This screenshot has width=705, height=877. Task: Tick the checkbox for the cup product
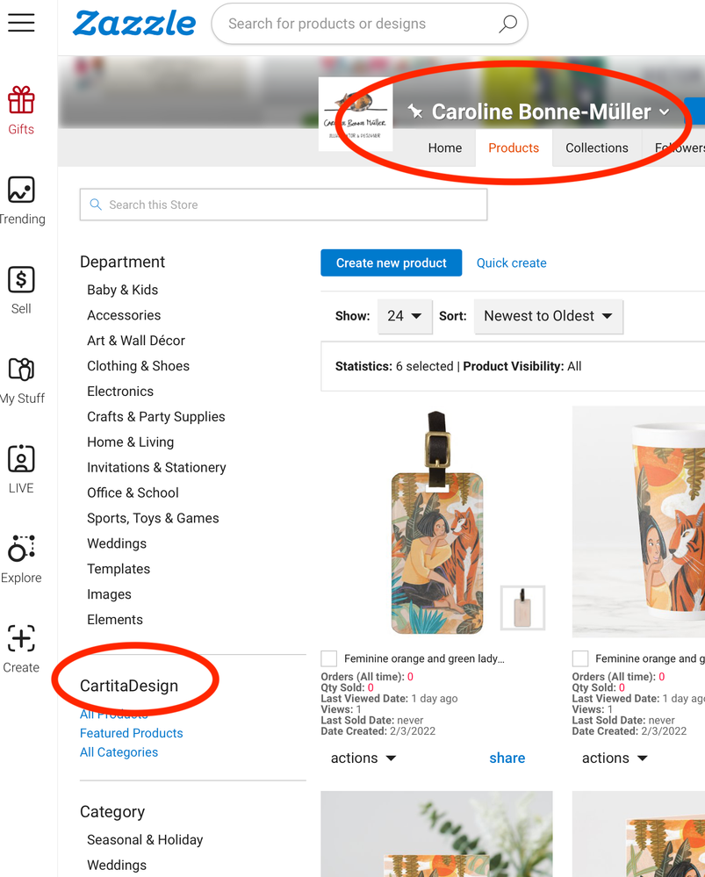point(580,658)
